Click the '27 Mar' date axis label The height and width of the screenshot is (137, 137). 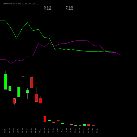coord(18,130)
